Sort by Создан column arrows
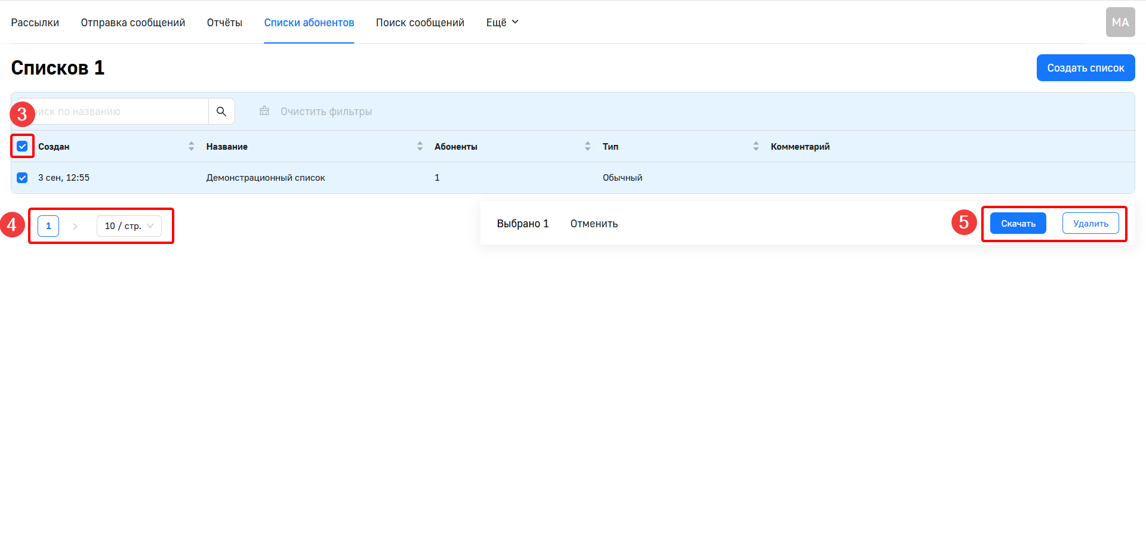The width and height of the screenshot is (1146, 544). pyautogui.click(x=191, y=146)
